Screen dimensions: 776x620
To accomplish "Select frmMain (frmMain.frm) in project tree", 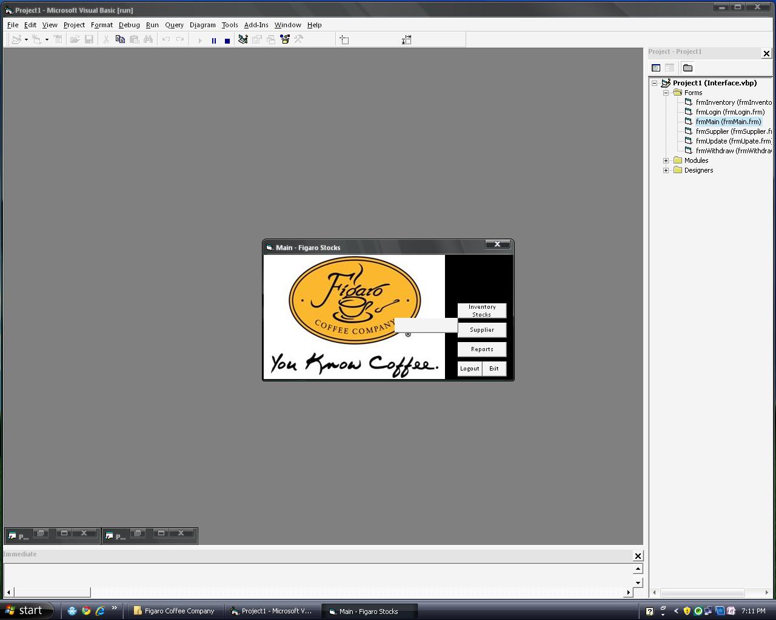I will pyautogui.click(x=728, y=122).
